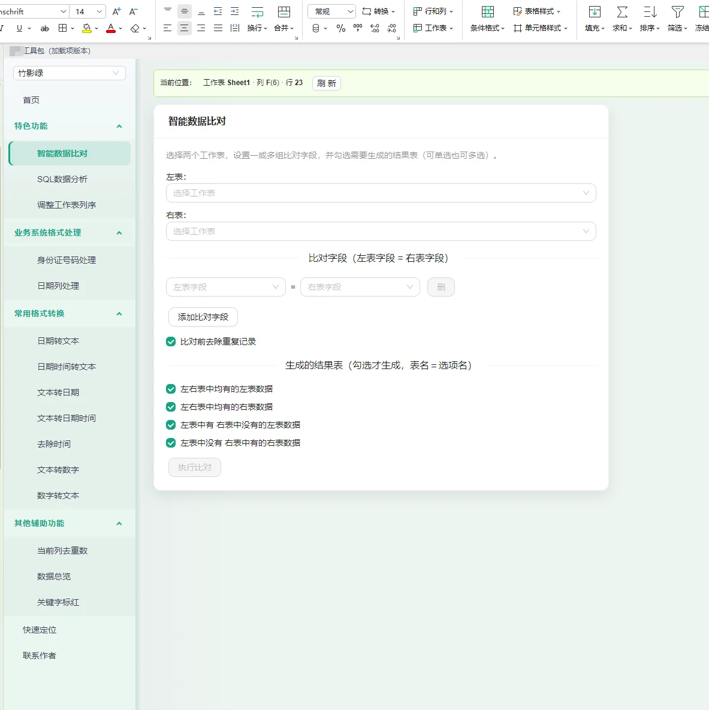709x710 pixels.
Task: Open the 工作表 ribbon dropdown
Action: pyautogui.click(x=433, y=28)
